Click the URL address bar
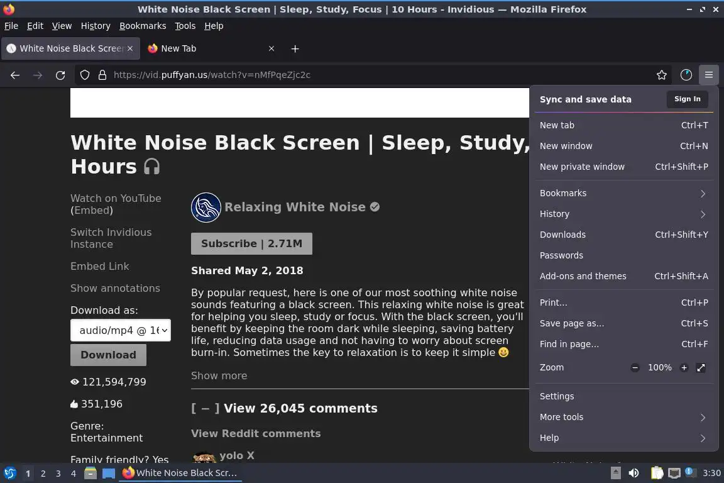724x483 pixels. point(373,75)
